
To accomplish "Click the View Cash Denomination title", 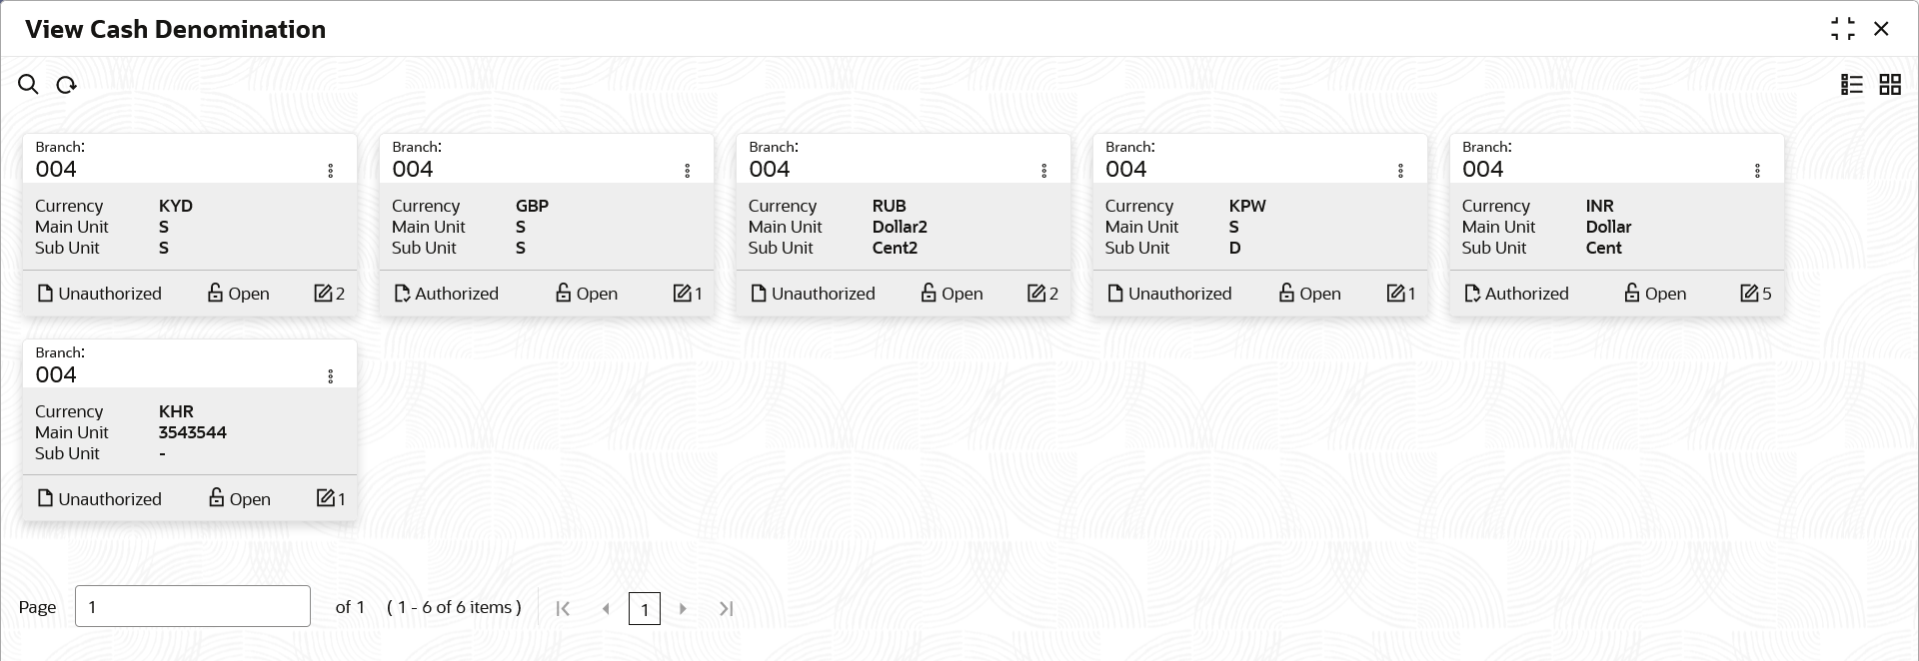I will point(176,29).
